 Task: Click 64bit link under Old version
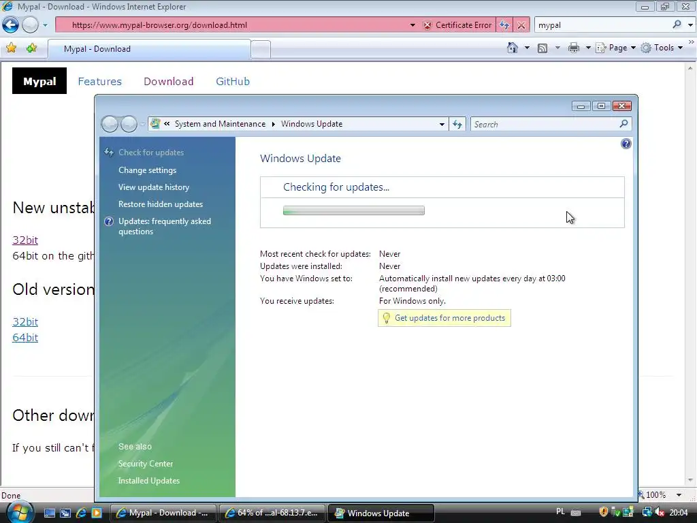(25, 338)
